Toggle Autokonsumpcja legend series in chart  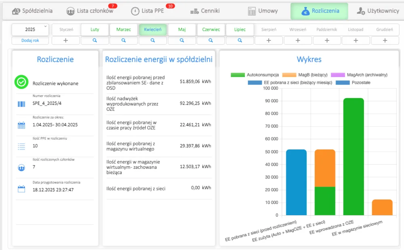(255, 75)
